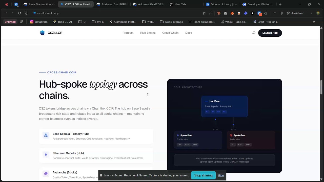Go to the Protocol nav item
This screenshot has width=324, height=182.
128,33
